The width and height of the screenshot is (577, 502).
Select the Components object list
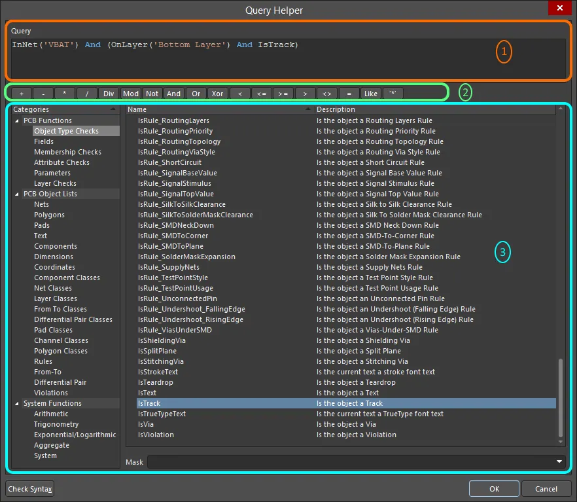pos(56,246)
